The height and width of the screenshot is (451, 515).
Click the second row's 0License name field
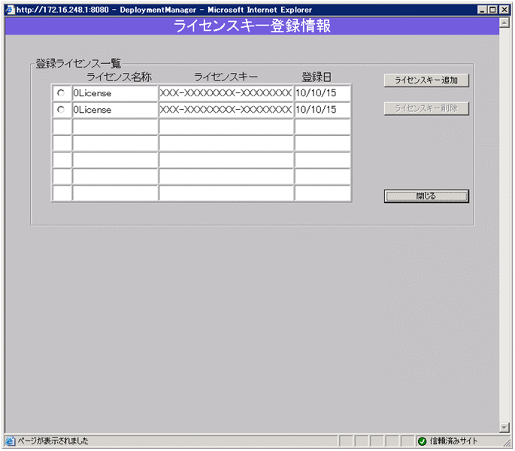115,110
